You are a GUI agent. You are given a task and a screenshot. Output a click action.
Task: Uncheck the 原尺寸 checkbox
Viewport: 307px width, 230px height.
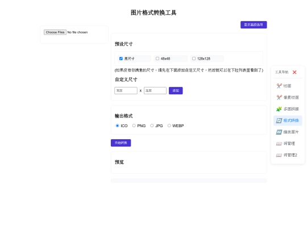pyautogui.click(x=121, y=58)
